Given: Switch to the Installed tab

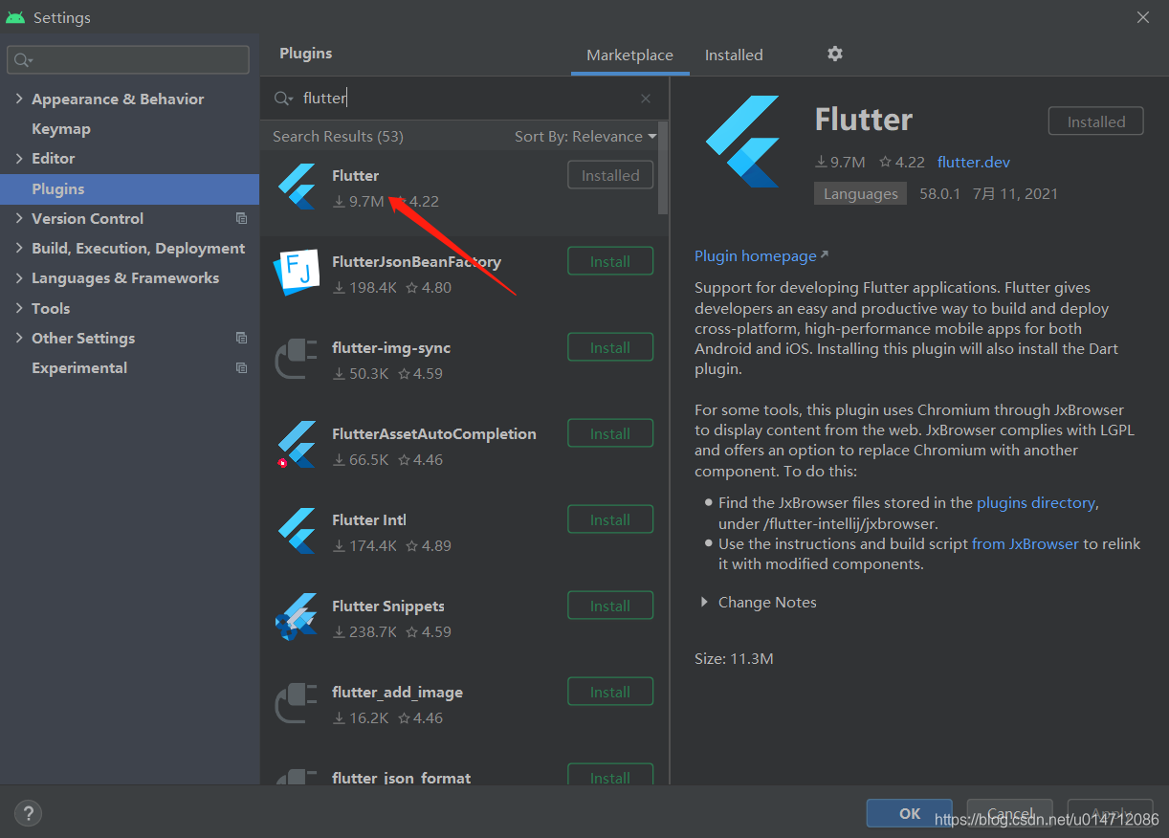Looking at the screenshot, I should coord(734,55).
